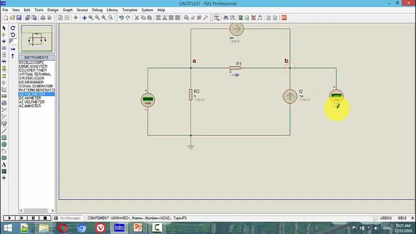Click the Y-Mirror vertical flip icon
The width and height of the screenshot is (416, 234).
click(x=13, y=56)
